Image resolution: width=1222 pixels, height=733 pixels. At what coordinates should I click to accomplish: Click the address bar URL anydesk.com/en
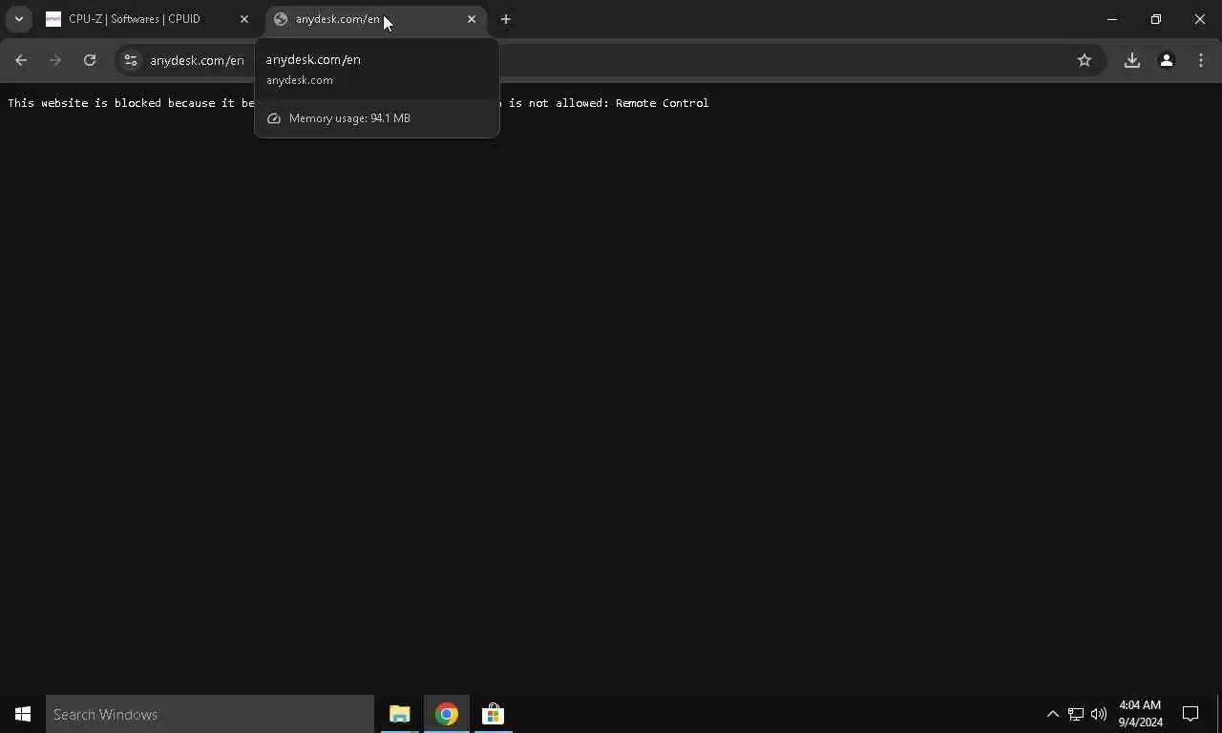[x=197, y=60]
